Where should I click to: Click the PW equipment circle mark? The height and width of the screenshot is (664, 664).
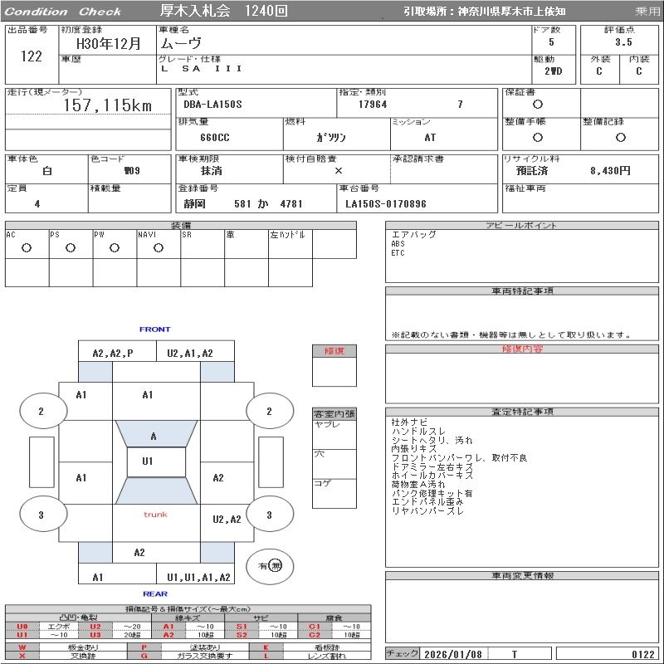[115, 248]
